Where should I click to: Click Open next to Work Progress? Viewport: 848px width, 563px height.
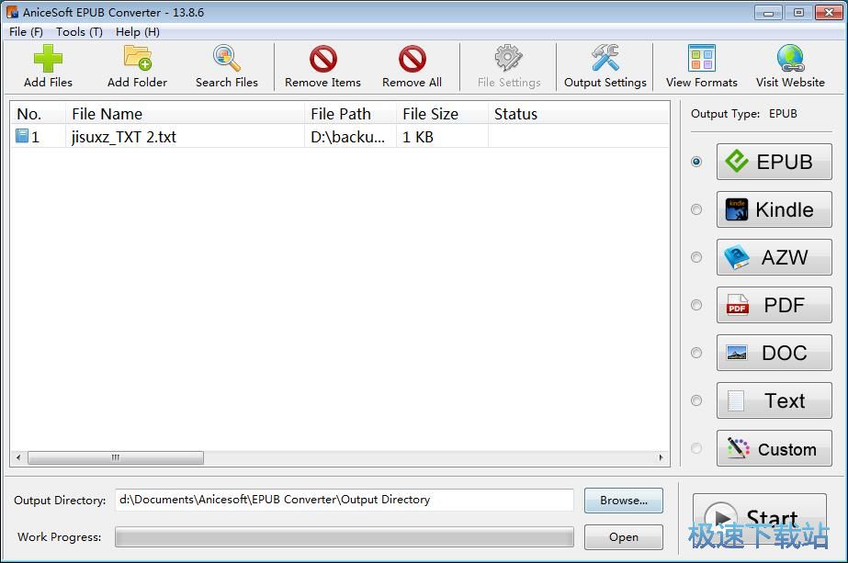623,537
